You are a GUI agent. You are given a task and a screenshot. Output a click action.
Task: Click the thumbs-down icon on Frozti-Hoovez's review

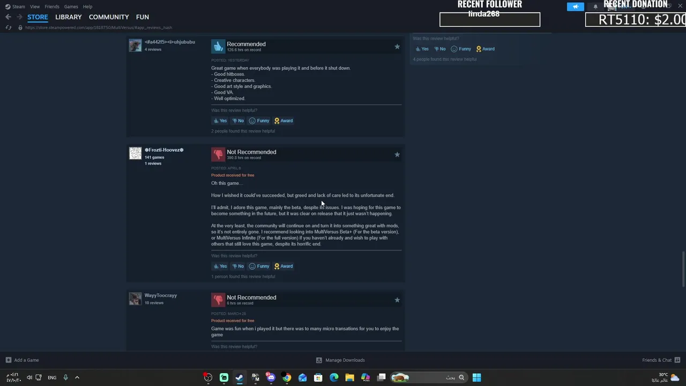[x=218, y=154]
